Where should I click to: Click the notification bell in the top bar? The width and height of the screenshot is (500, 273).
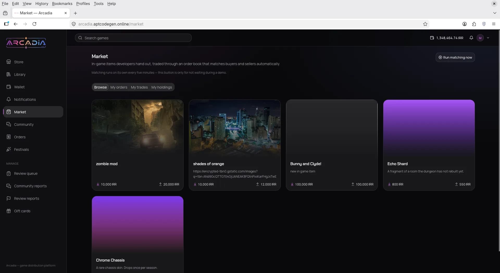pyautogui.click(x=471, y=38)
